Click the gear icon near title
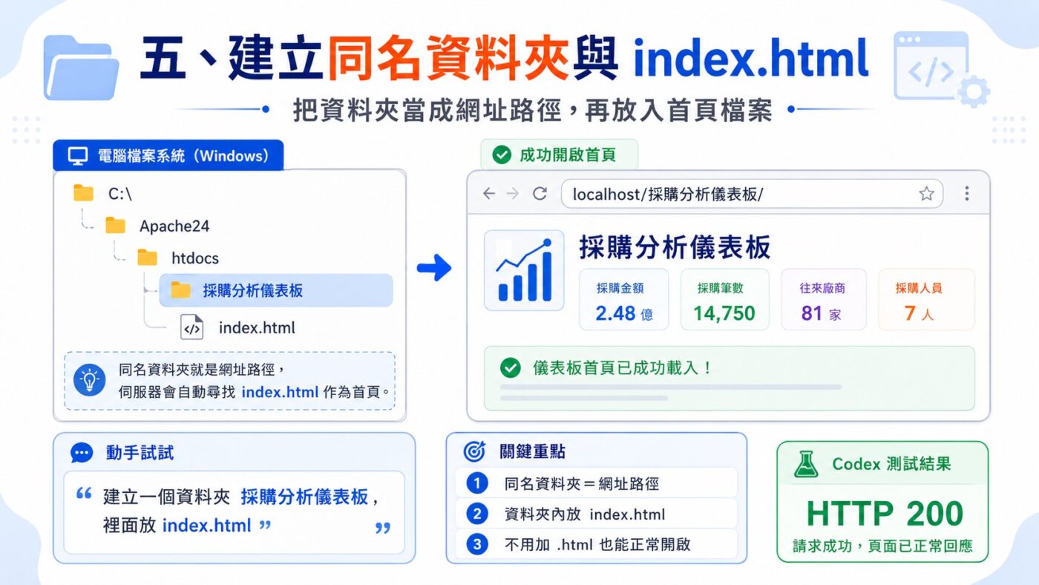This screenshot has height=585, width=1039. click(973, 93)
